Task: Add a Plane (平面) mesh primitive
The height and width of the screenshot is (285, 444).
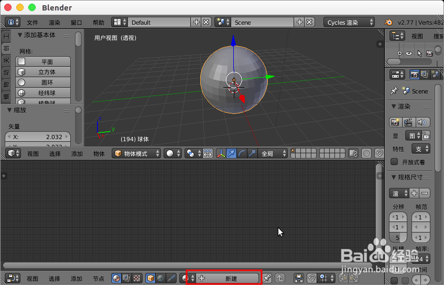Action: (43, 61)
